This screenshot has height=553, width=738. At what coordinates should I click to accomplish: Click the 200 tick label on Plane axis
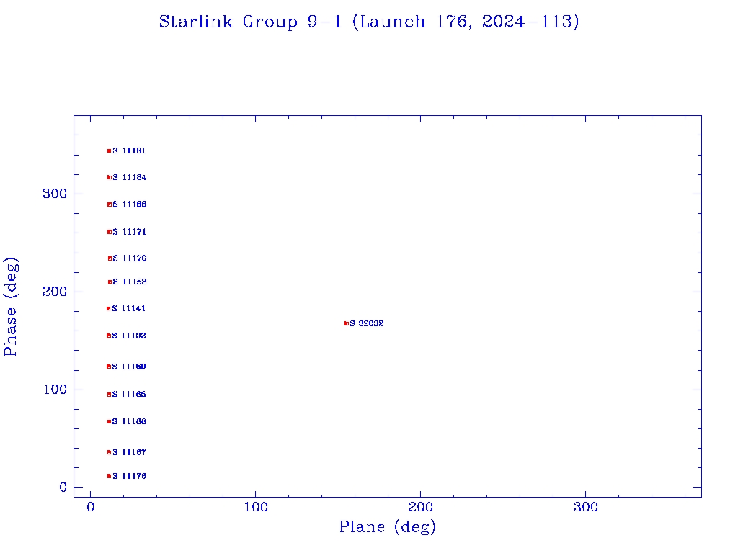coord(421,508)
